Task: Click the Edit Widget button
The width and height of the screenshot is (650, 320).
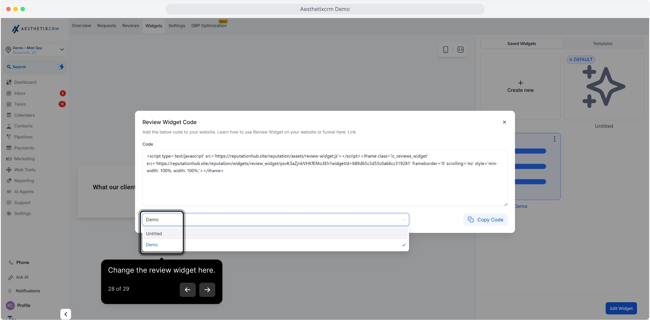Action: [621, 308]
